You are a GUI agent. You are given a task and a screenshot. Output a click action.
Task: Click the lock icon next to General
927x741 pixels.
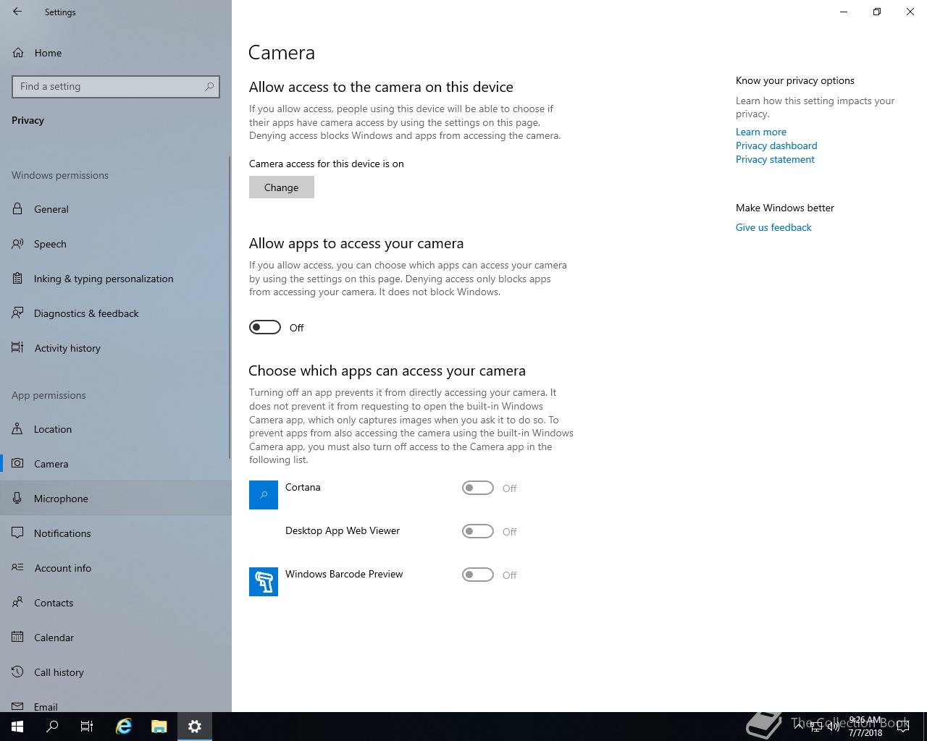pyautogui.click(x=17, y=209)
